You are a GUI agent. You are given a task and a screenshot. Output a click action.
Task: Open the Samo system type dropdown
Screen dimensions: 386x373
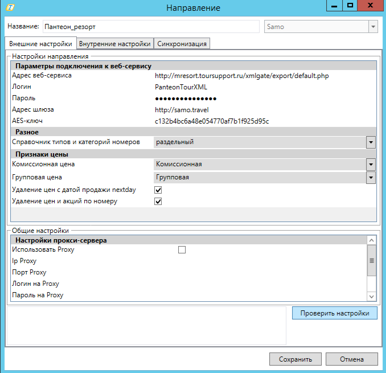[373, 27]
